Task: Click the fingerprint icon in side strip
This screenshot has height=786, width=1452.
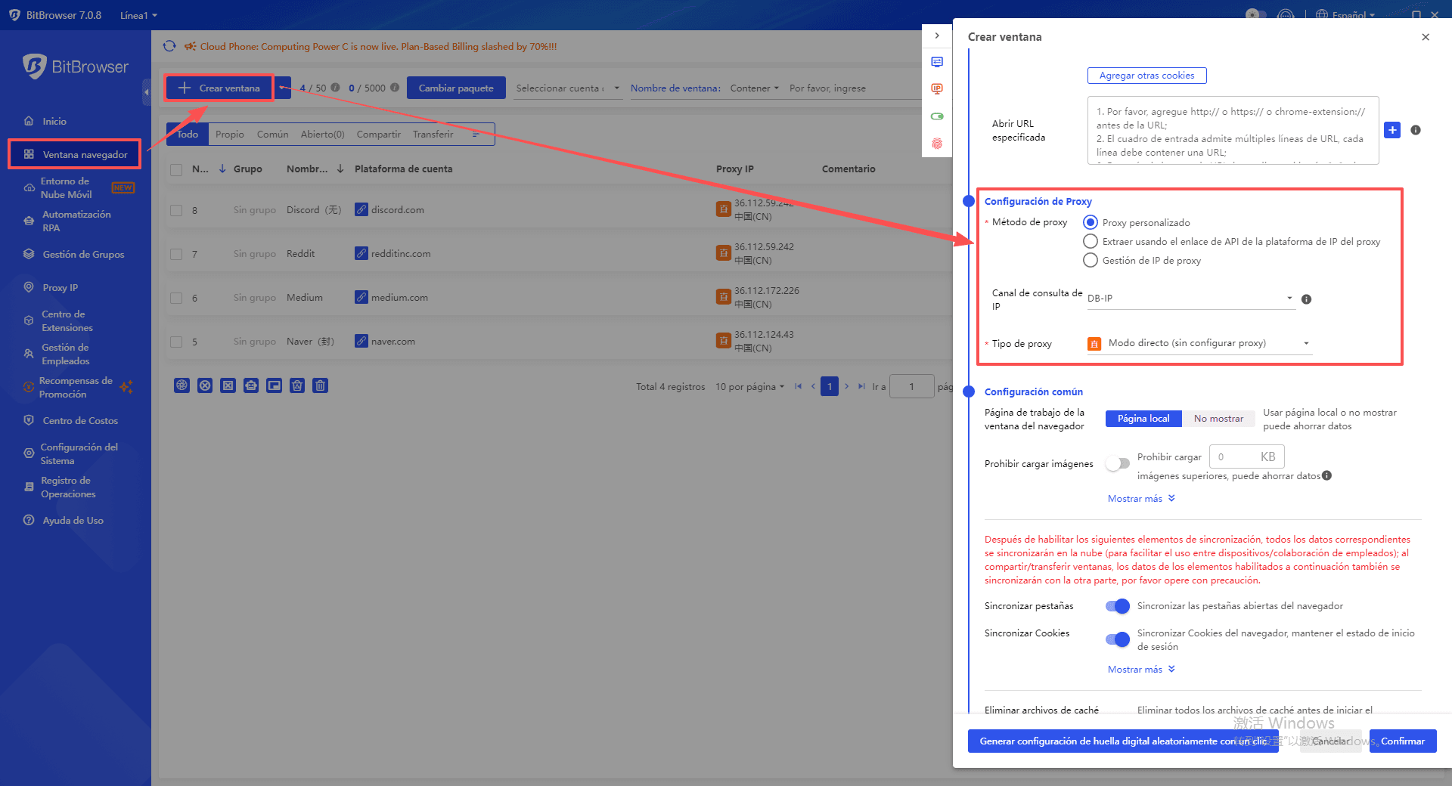Action: click(x=937, y=144)
